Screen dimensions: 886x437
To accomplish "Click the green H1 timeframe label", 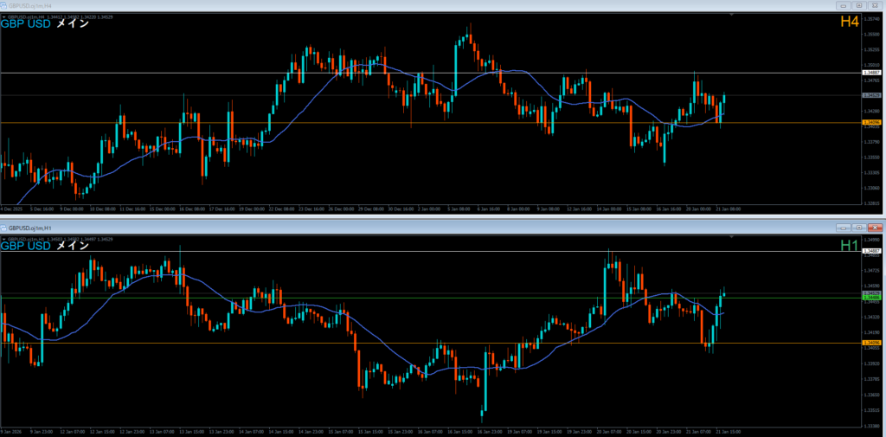I will tap(849, 246).
